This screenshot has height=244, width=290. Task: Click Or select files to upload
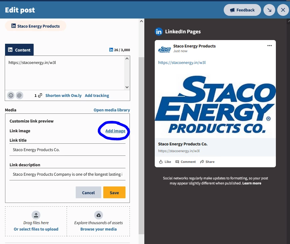click(36, 229)
